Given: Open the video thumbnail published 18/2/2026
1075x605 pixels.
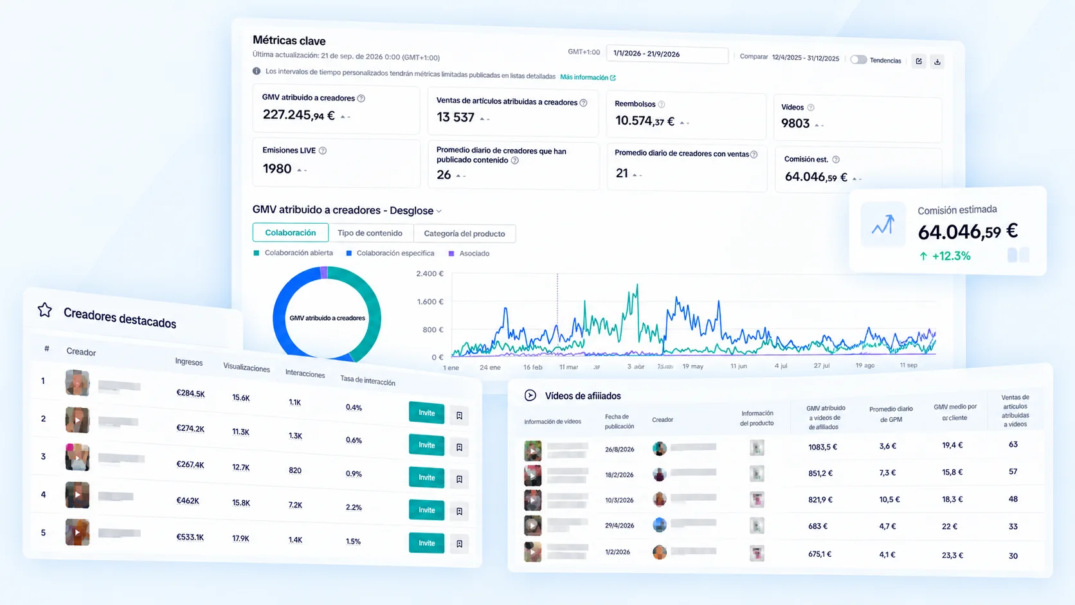Looking at the screenshot, I should point(533,476).
